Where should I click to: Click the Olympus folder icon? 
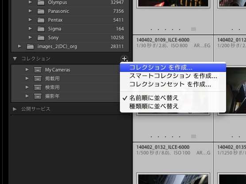(x=41, y=3)
